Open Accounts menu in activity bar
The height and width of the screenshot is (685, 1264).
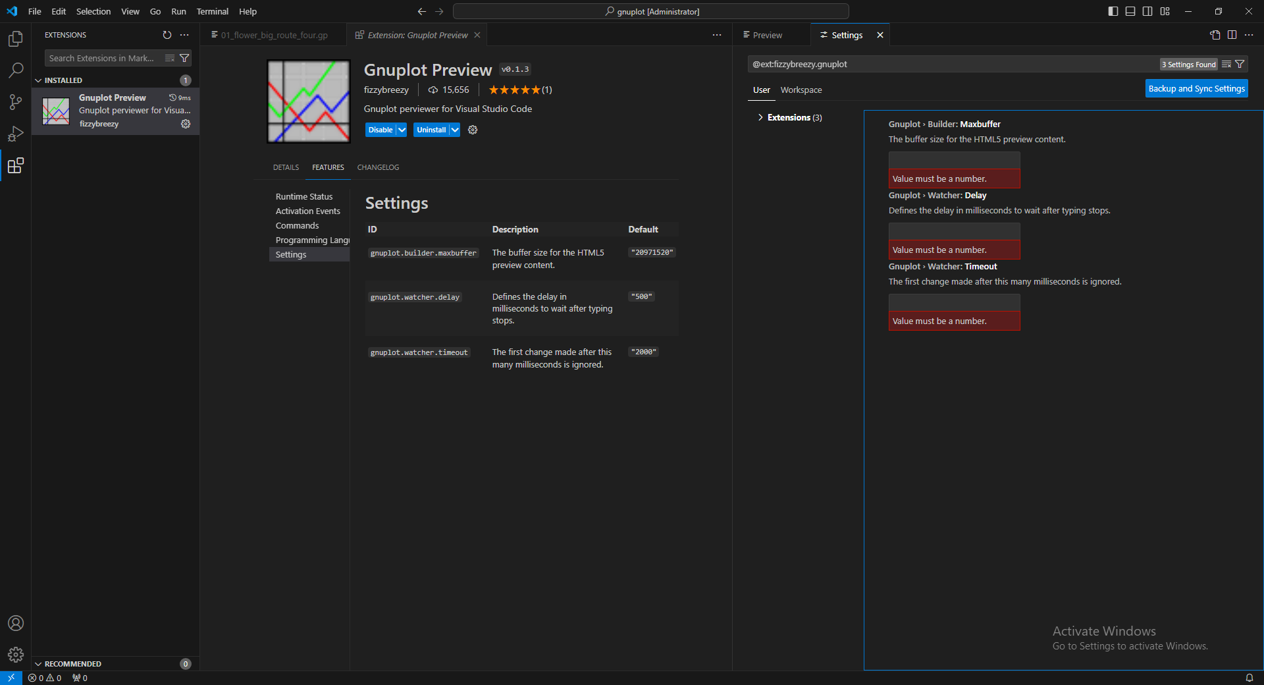point(16,623)
